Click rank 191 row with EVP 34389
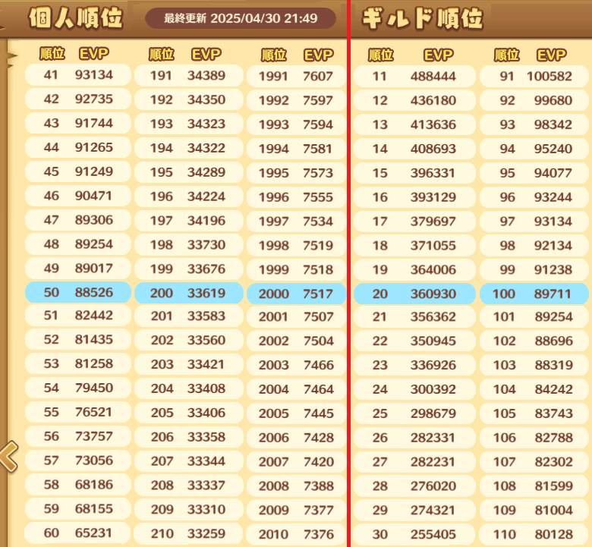This screenshot has width=592, height=547. pos(189,76)
